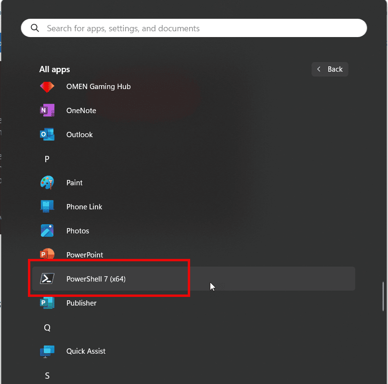Viewport: 388px width, 384px height.
Task: Click the PowerPoint app icon
Action: (x=47, y=254)
